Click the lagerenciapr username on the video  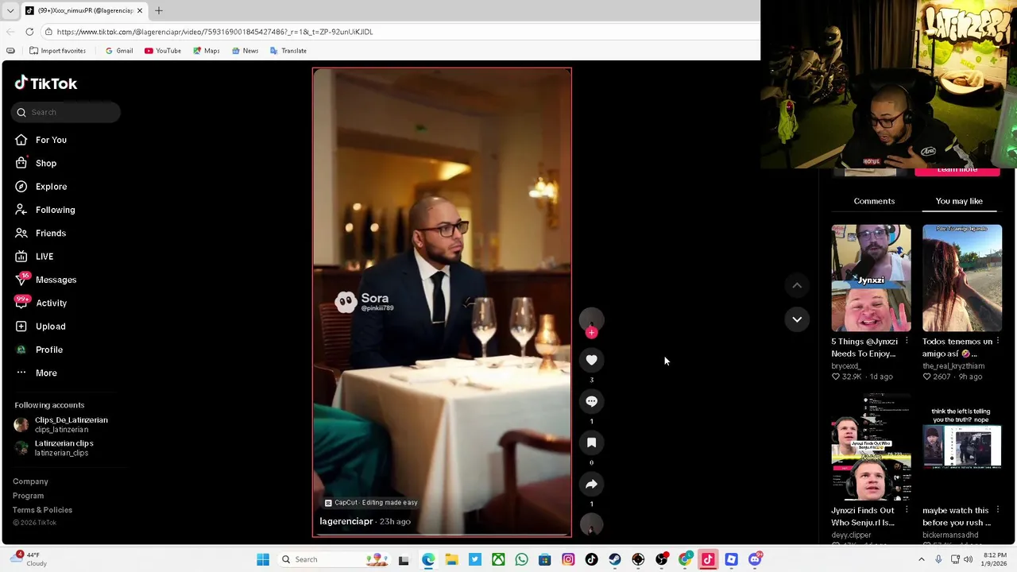pyautogui.click(x=346, y=521)
